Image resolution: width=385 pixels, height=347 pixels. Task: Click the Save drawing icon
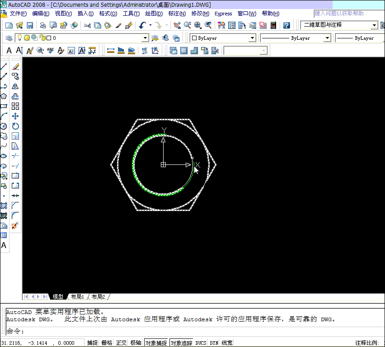tap(30, 25)
